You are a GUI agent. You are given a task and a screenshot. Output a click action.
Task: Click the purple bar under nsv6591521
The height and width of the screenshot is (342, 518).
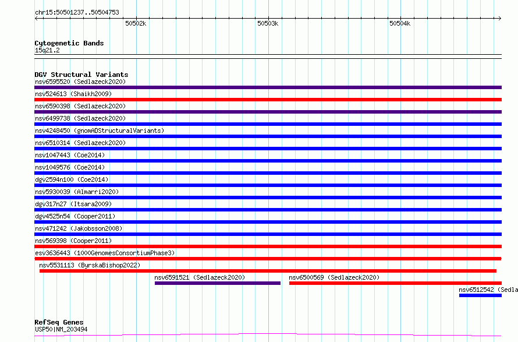click(x=217, y=283)
